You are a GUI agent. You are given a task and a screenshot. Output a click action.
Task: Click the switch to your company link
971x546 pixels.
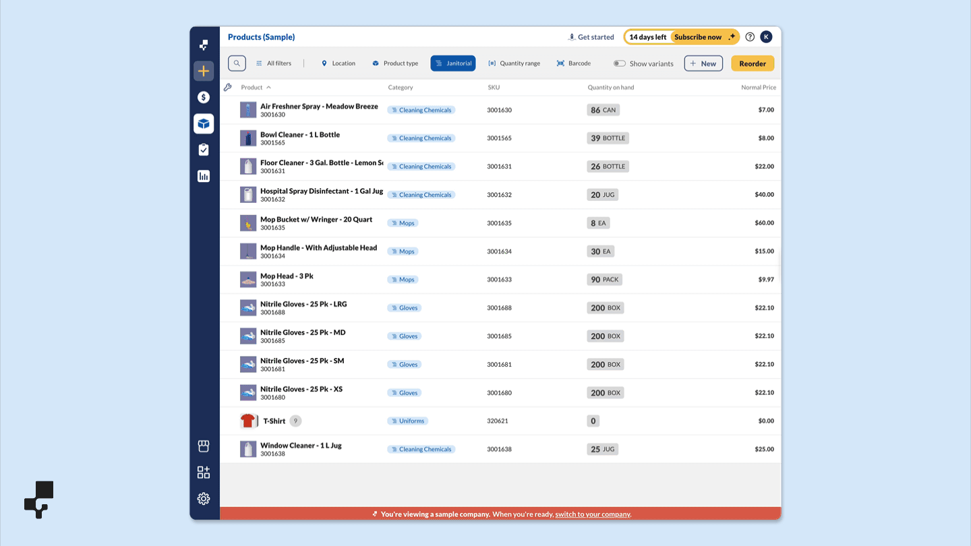[x=592, y=514]
